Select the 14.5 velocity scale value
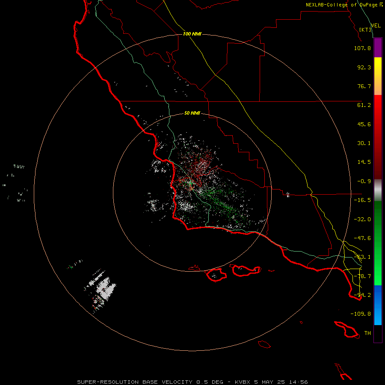The height and width of the screenshot is (385, 385). click(364, 162)
